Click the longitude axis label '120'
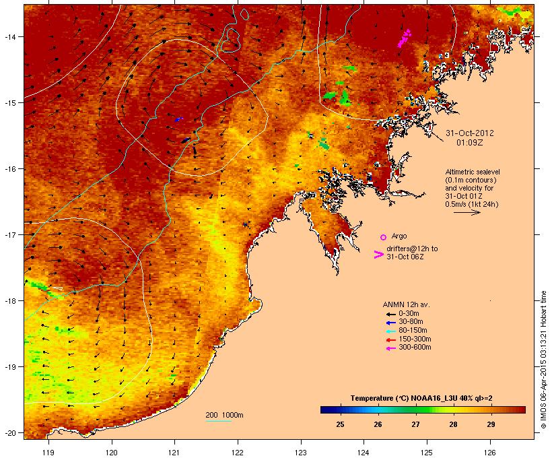Viewport: 552px width, 458px height. (112, 453)
